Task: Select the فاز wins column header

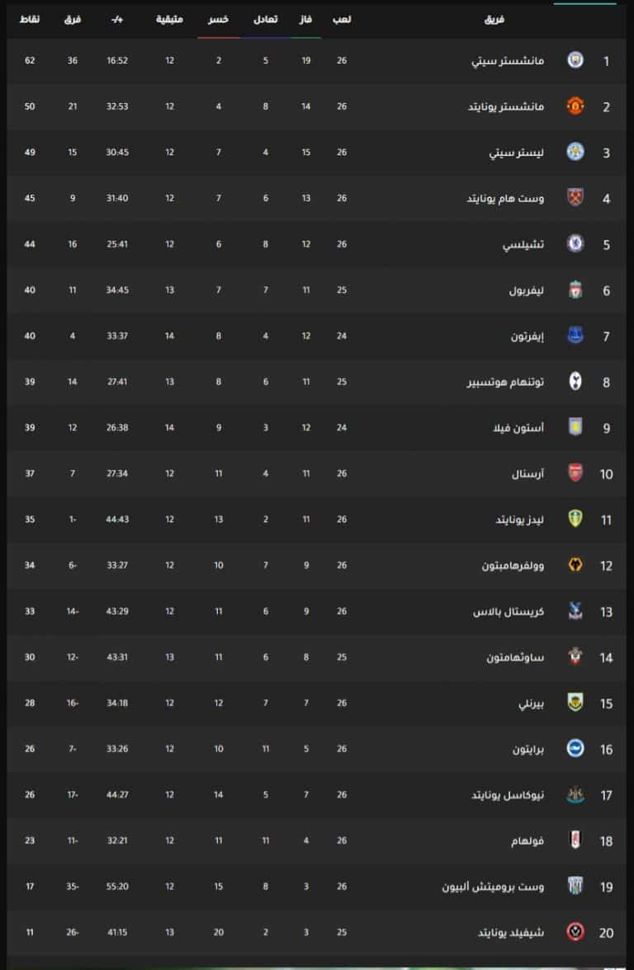Action: pyautogui.click(x=305, y=19)
